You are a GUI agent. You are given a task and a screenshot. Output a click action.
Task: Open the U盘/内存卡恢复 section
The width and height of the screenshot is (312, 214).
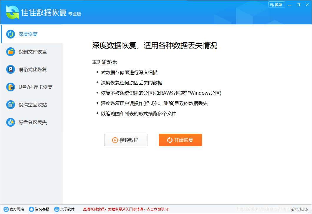pyautogui.click(x=32, y=87)
